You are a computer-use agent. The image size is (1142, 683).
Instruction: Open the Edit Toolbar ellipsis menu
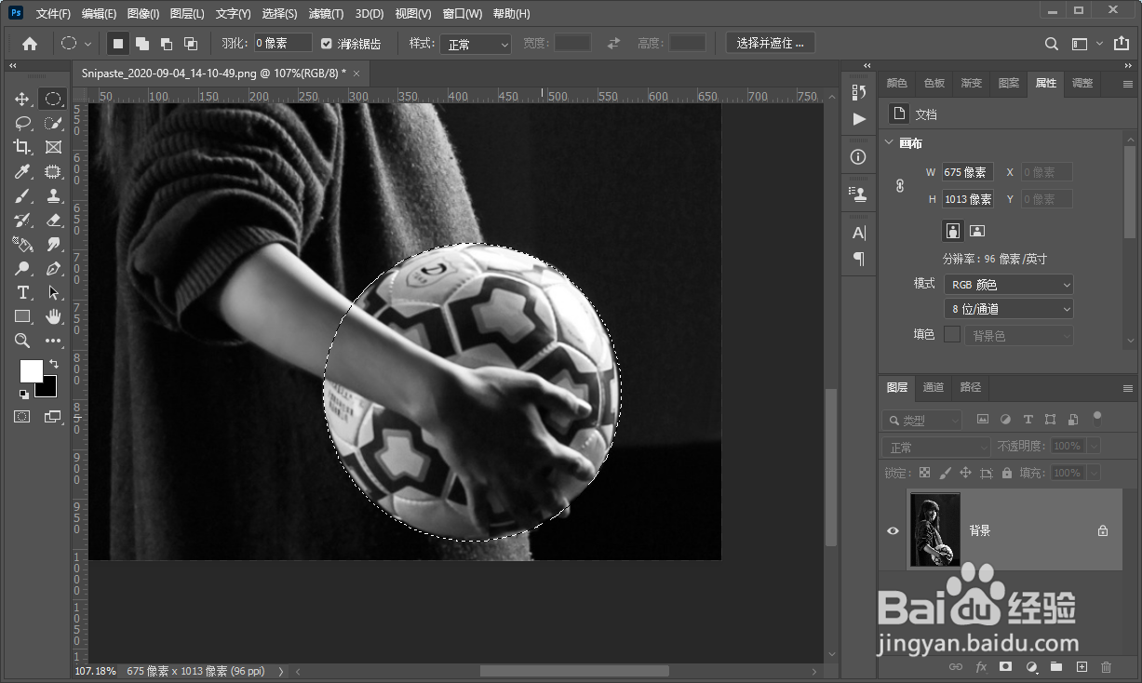point(53,341)
